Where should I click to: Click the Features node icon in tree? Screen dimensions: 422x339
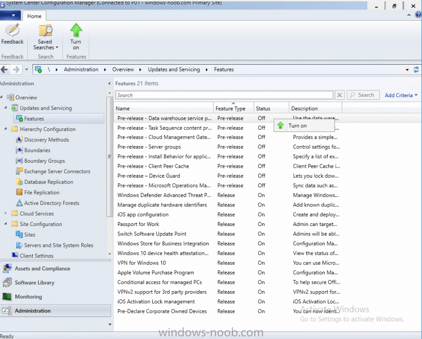(x=19, y=118)
